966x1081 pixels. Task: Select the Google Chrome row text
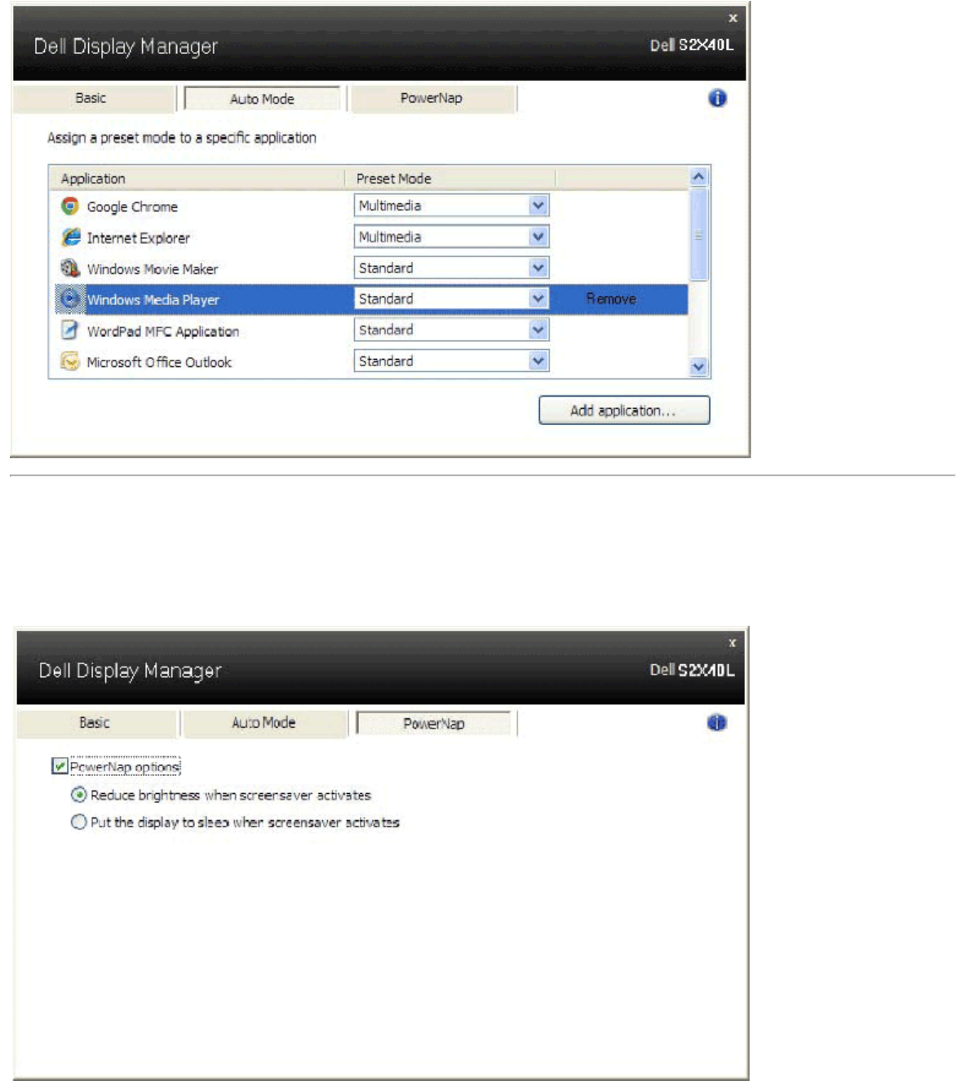(132, 207)
